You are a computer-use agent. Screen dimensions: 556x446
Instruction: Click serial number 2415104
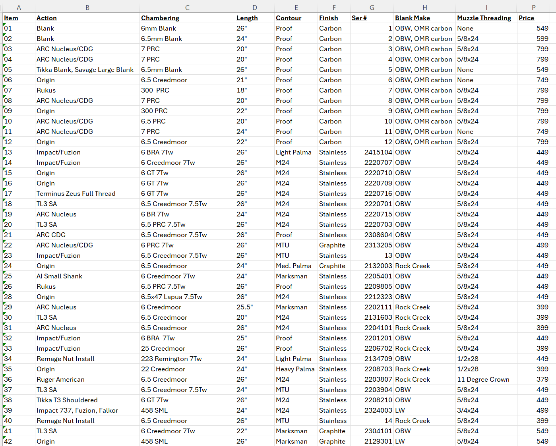(372, 152)
